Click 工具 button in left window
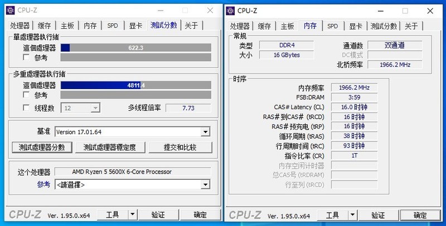This screenshot has width=446, height=226. 113,215
